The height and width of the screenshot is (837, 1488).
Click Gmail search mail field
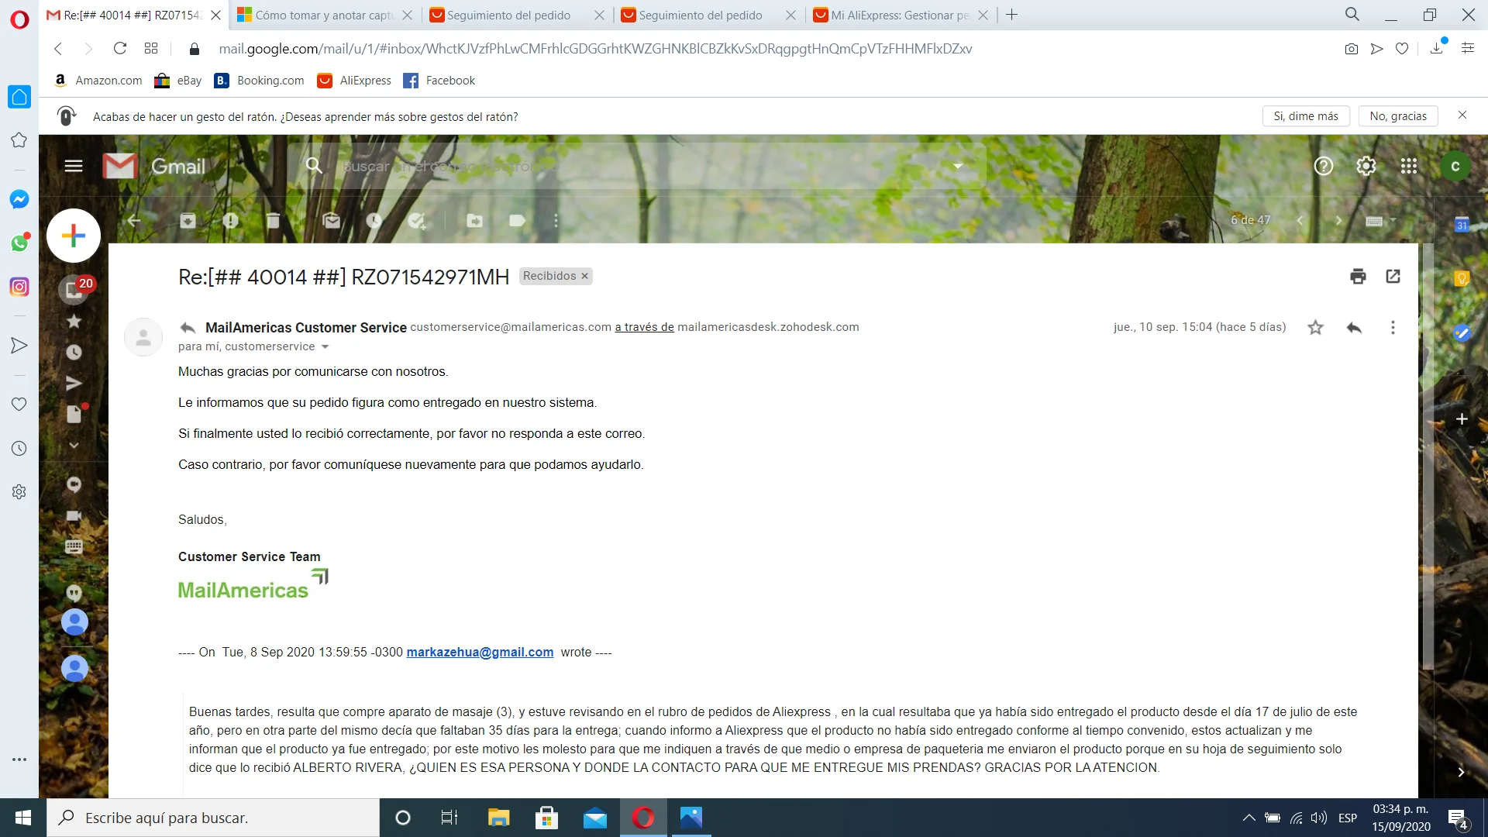(620, 166)
